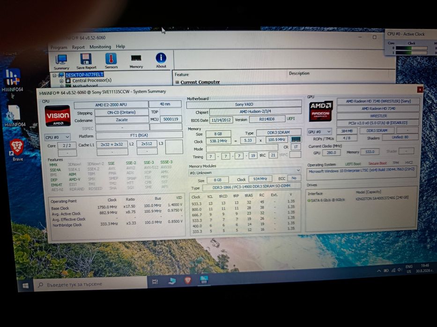The width and height of the screenshot is (437, 327).
Task: Click the ENG US language indicator
Action: tap(409, 269)
